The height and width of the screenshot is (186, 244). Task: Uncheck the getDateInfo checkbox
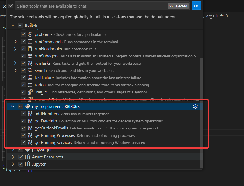pos(23,121)
